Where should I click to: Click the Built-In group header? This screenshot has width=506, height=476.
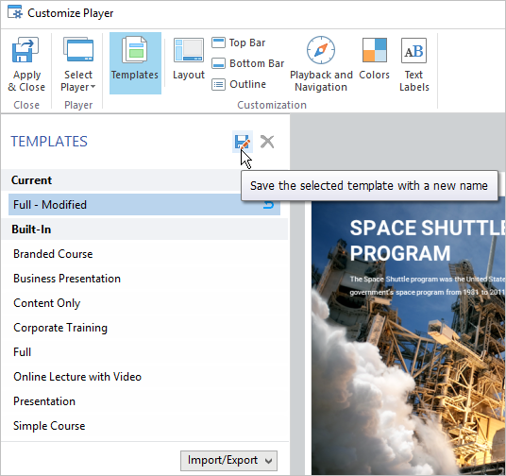pyautogui.click(x=144, y=229)
